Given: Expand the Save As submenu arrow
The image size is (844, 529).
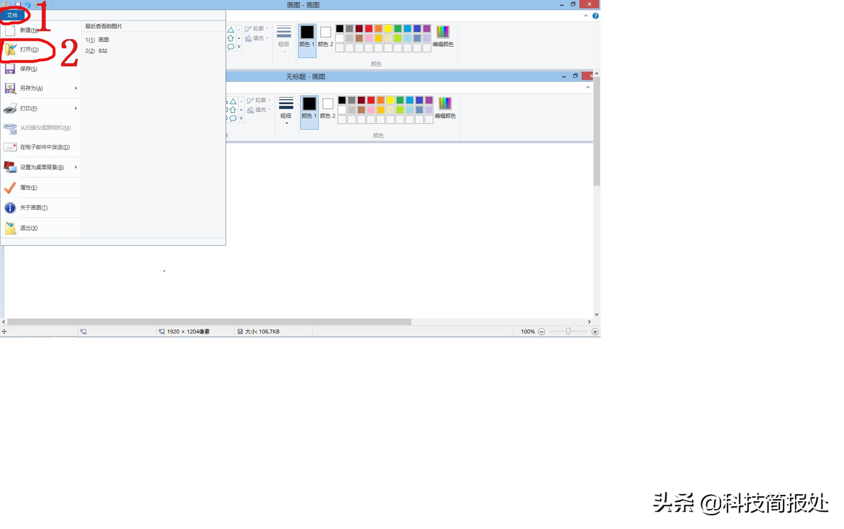Looking at the screenshot, I should 76,88.
